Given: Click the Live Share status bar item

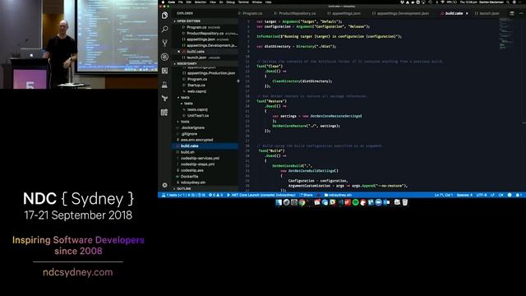Looking at the screenshot, I should coord(307,195).
